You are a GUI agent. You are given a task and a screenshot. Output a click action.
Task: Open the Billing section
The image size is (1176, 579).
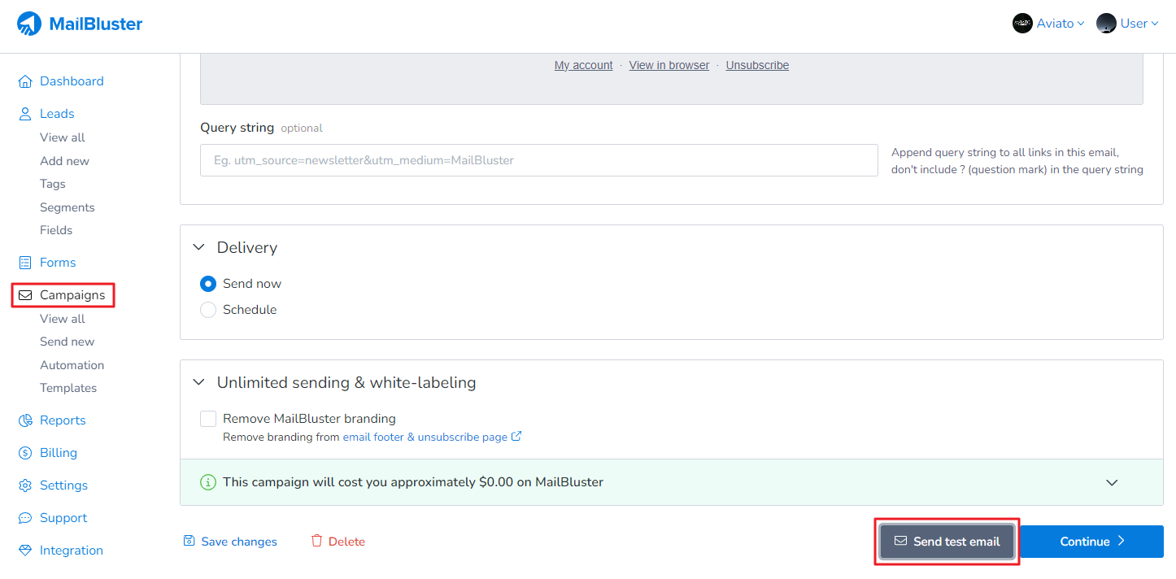(x=56, y=452)
